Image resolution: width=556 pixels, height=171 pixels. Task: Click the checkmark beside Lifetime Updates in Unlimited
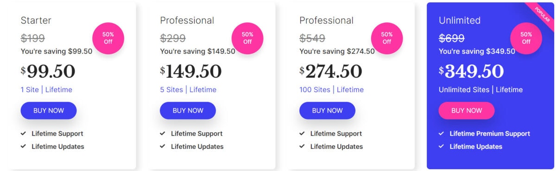(x=442, y=146)
